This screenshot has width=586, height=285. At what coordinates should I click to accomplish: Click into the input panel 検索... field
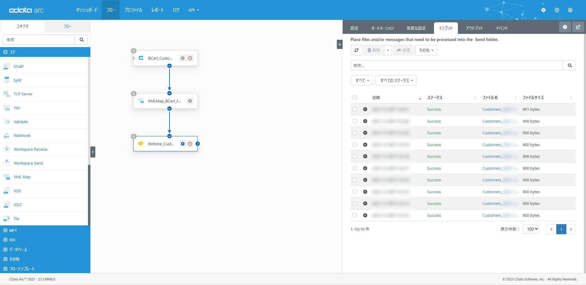point(457,65)
